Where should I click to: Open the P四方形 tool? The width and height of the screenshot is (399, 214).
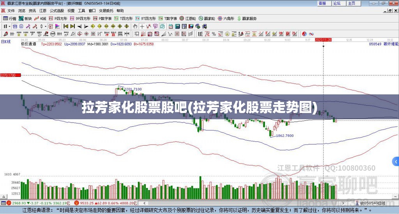click(58, 19)
